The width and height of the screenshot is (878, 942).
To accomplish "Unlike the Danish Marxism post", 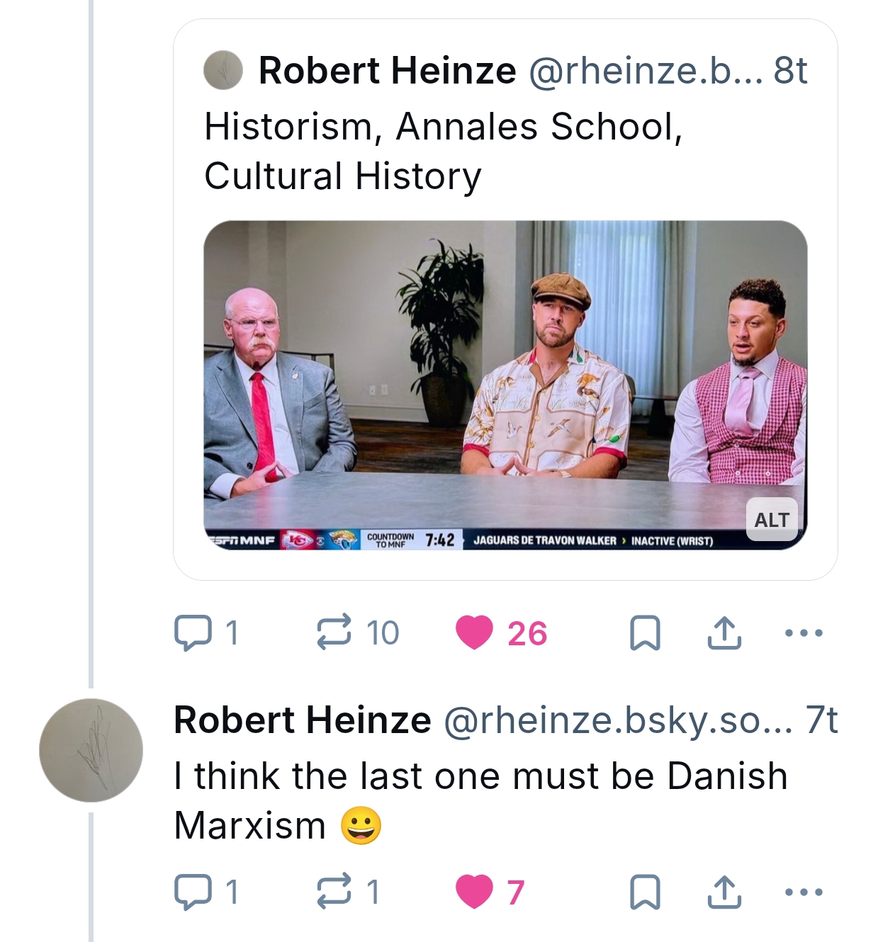I will coord(474,892).
